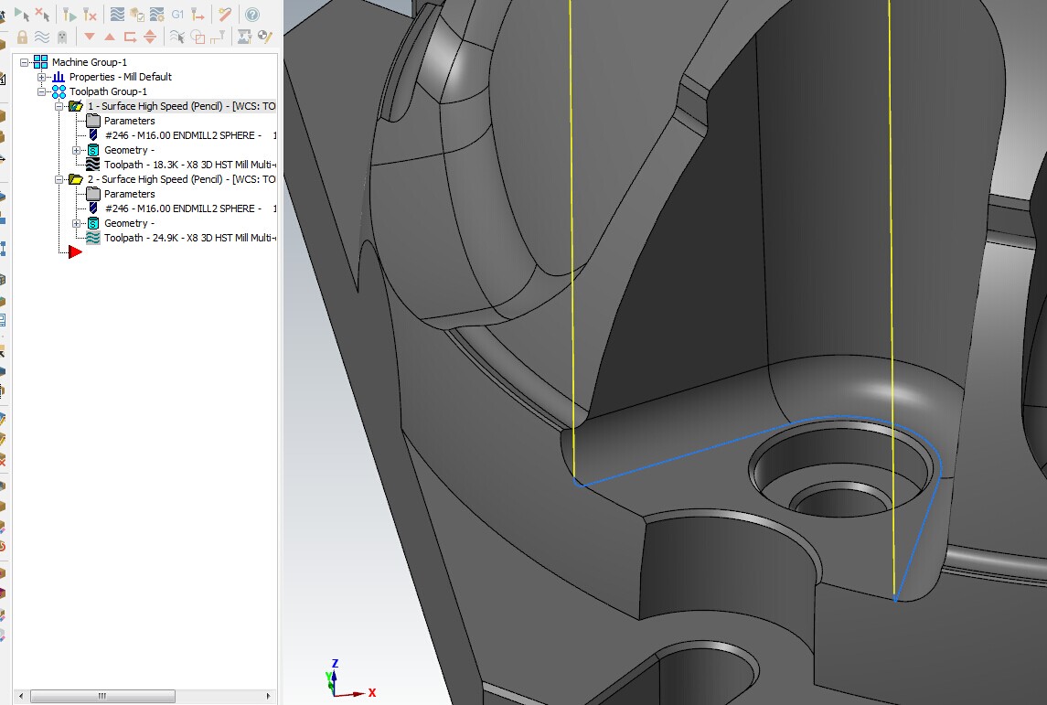Click "Geometry -" text in operation 1

click(129, 150)
